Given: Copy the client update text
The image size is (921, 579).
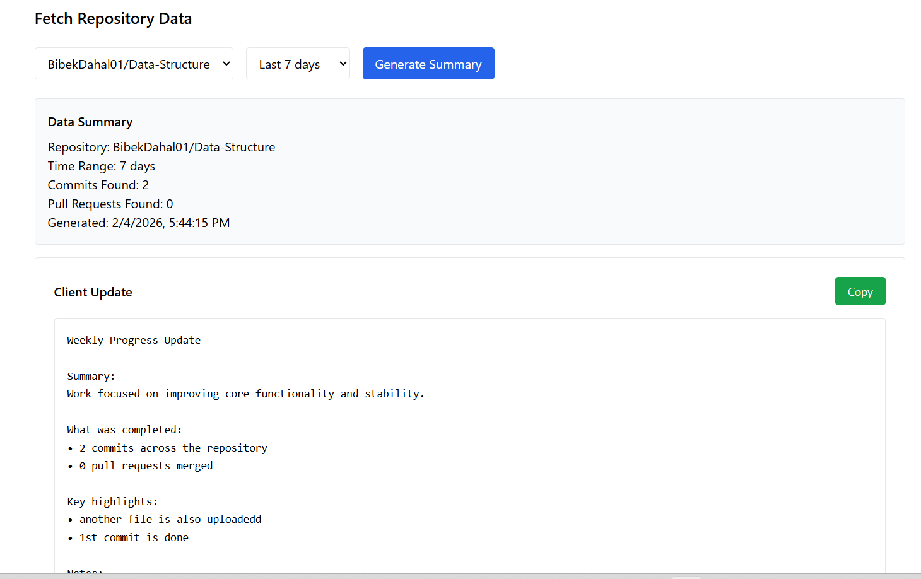Looking at the screenshot, I should 860,291.
